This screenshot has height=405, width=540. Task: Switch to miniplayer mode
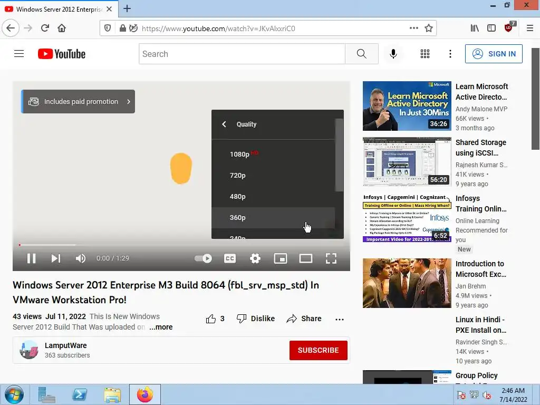pyautogui.click(x=281, y=258)
